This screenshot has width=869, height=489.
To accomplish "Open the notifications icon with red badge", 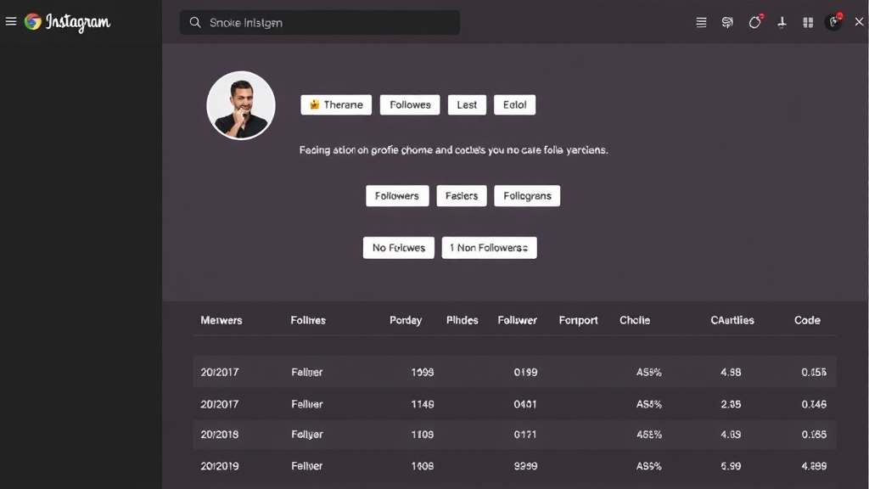I will click(754, 22).
